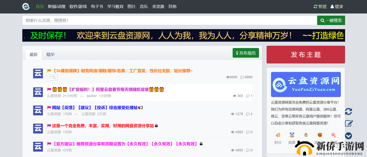This screenshot has height=157, width=367.
Task: Click 云盘资源 author under 反馈建议 post
Action: coord(54,114)
